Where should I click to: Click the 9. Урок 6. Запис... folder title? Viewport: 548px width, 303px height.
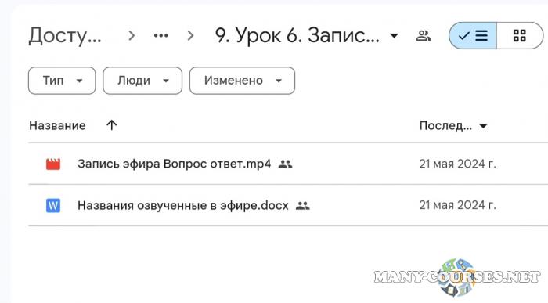(297, 36)
